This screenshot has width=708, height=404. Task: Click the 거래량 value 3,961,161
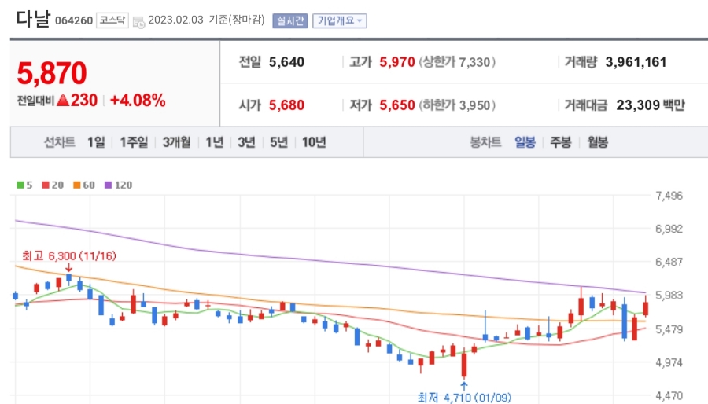(636, 62)
